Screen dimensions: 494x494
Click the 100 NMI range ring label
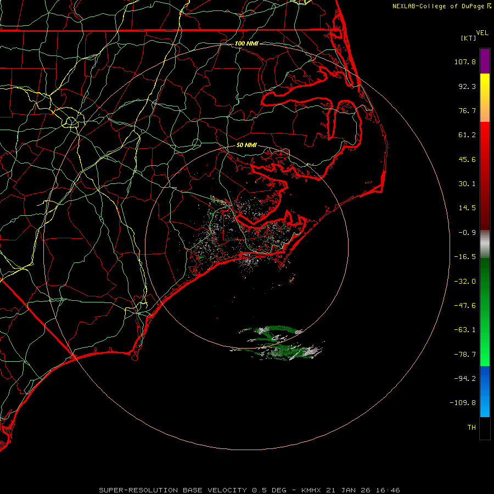[246, 43]
